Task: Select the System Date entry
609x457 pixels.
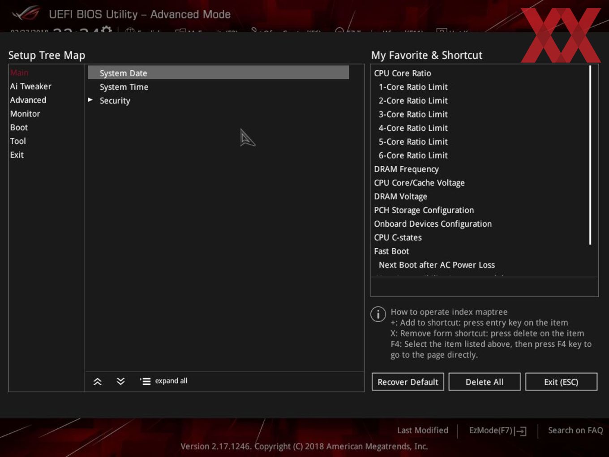Action: [x=218, y=73]
